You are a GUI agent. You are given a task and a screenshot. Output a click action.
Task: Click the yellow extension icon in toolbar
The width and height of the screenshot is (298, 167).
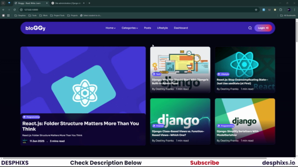coord(275,10)
